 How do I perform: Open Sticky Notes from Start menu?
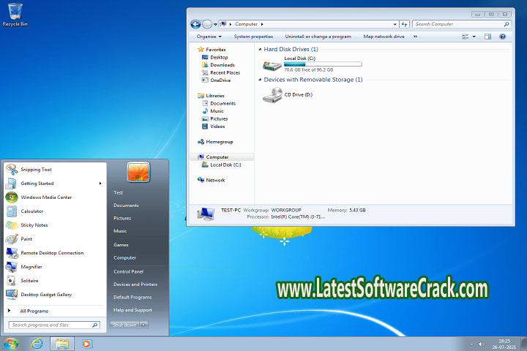pyautogui.click(x=34, y=225)
